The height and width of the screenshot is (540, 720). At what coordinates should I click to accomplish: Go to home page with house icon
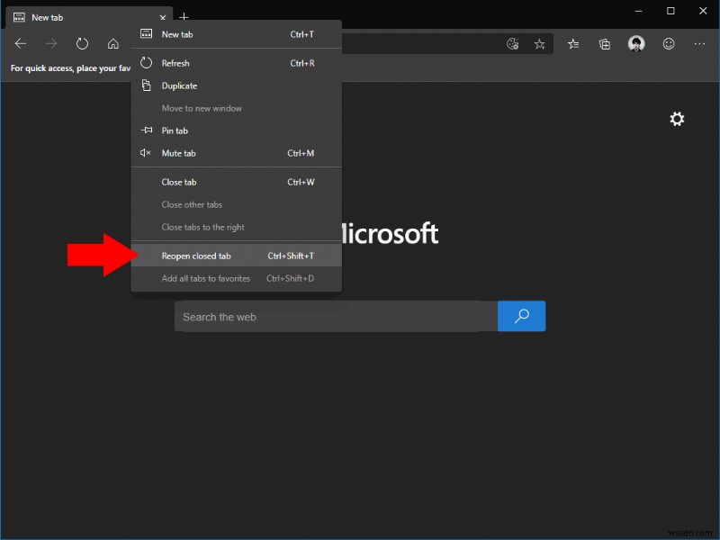click(113, 42)
